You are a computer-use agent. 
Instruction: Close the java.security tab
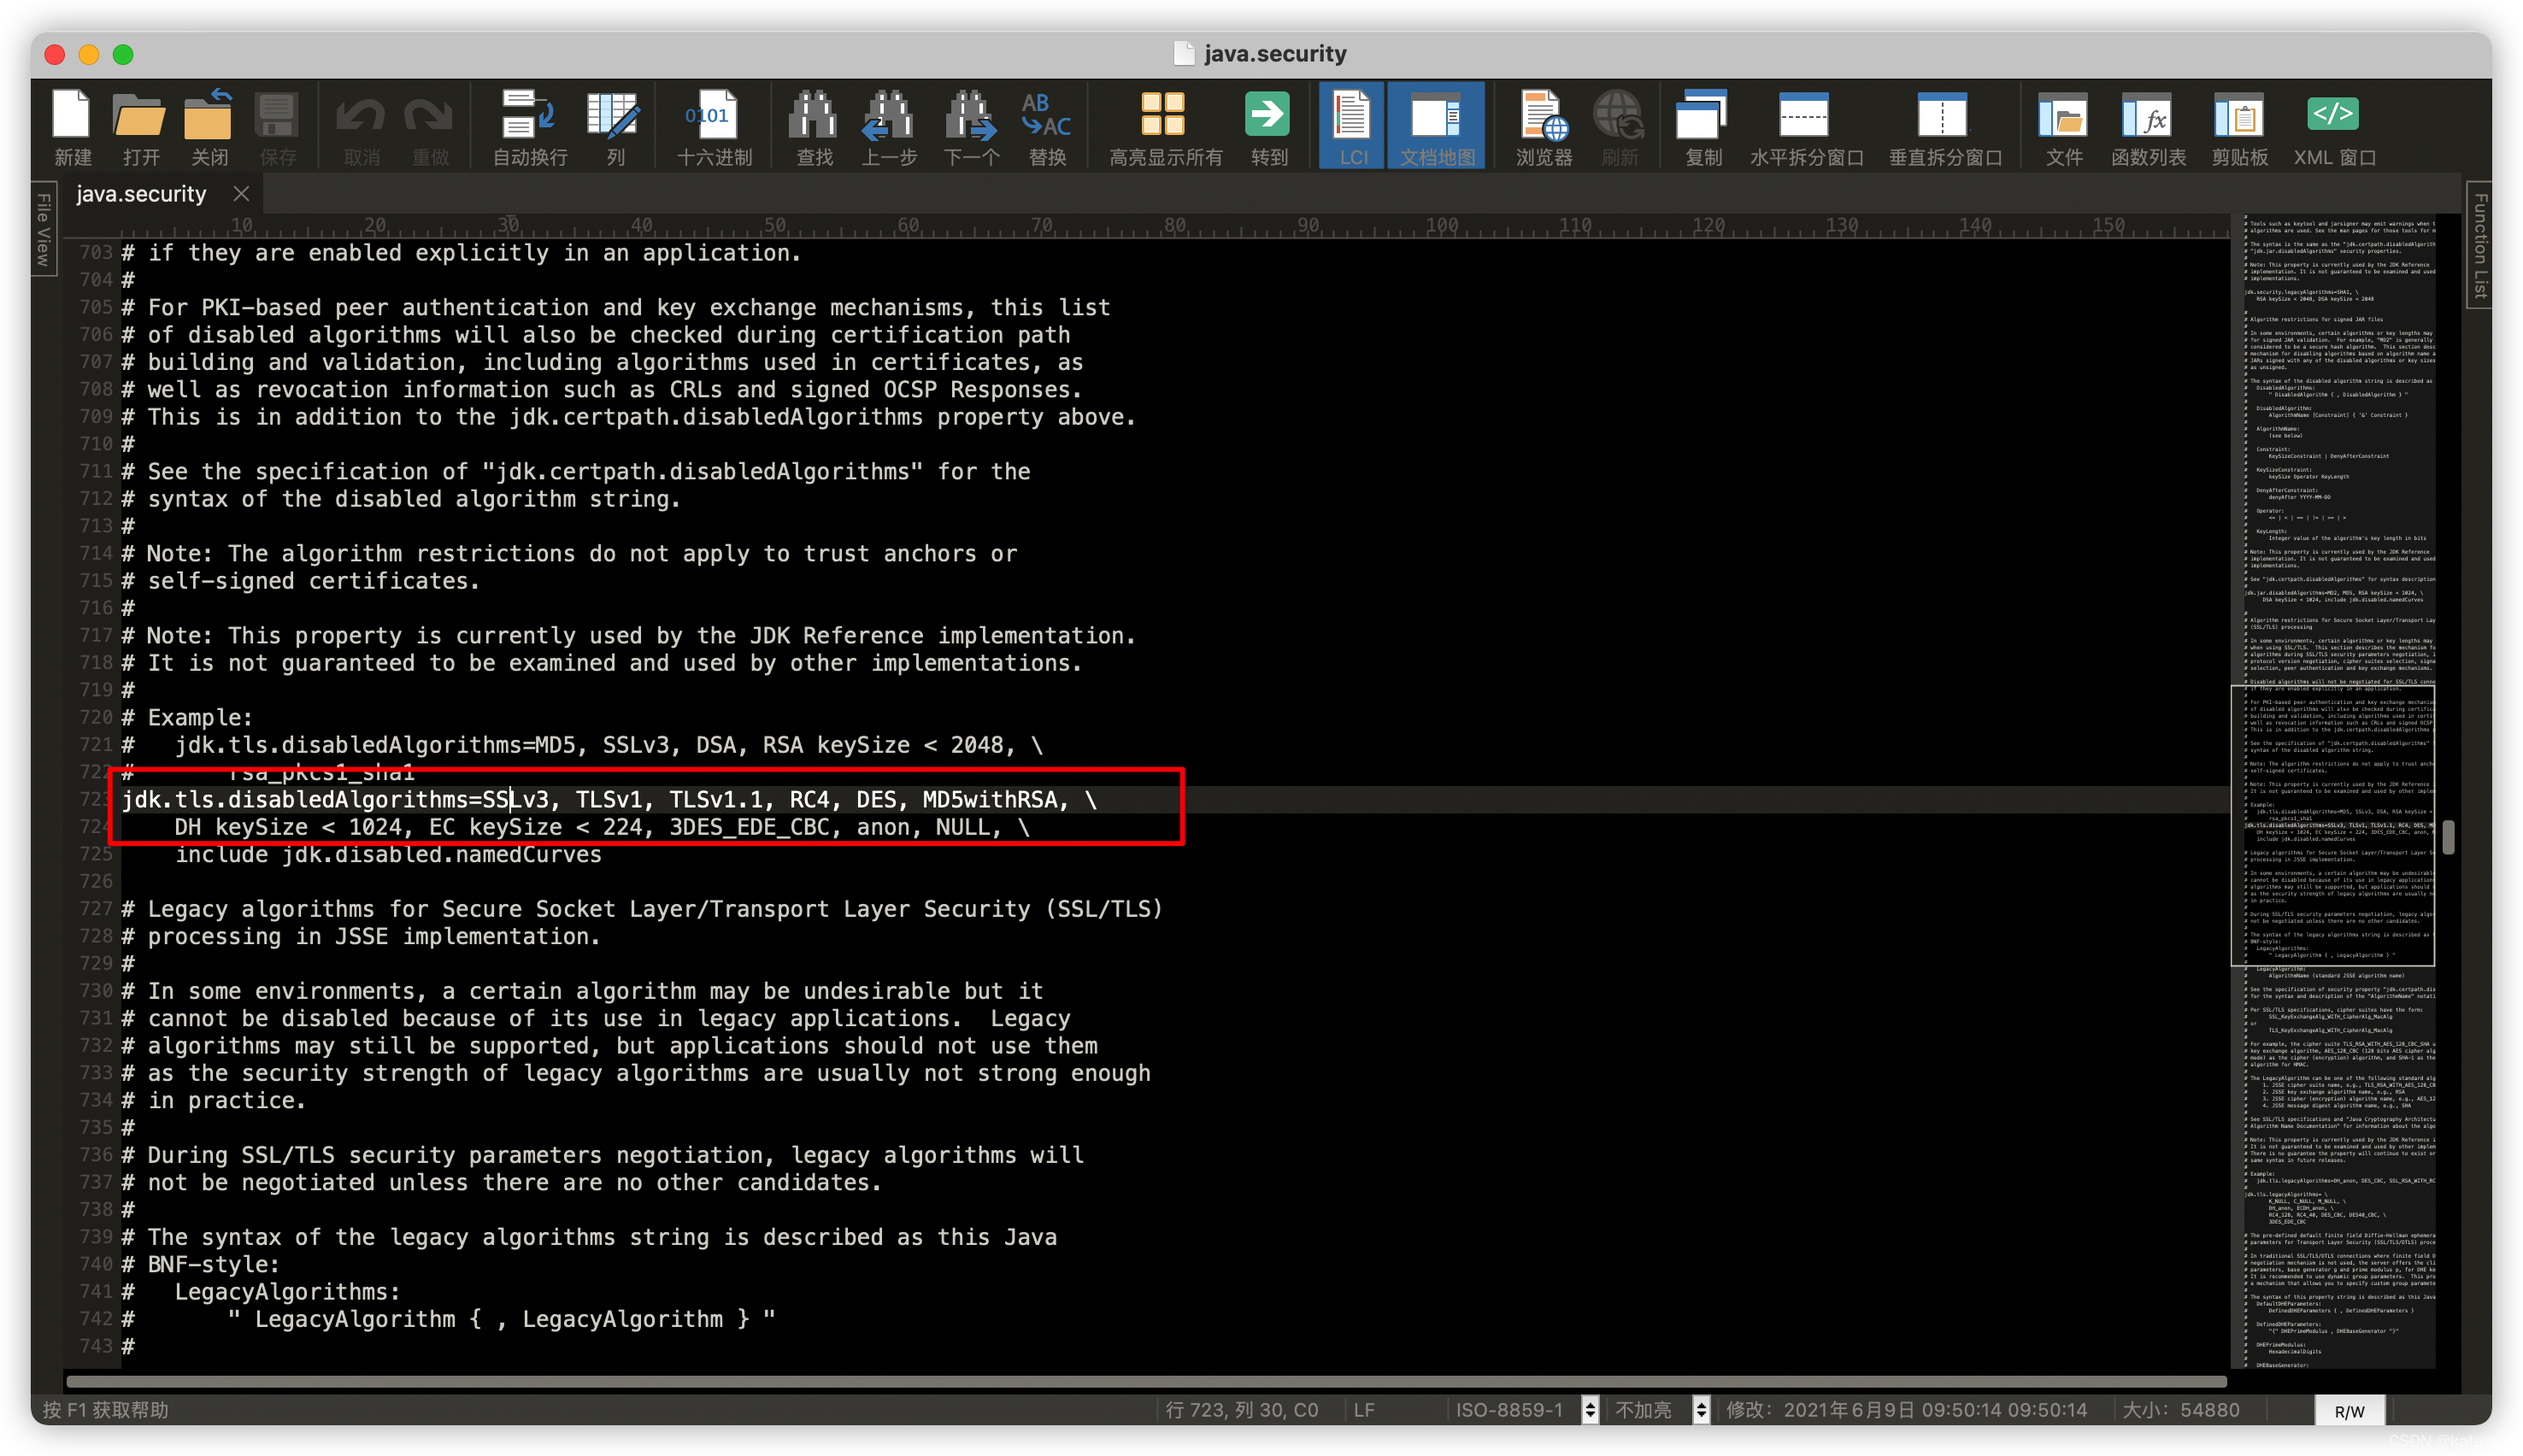click(x=241, y=194)
